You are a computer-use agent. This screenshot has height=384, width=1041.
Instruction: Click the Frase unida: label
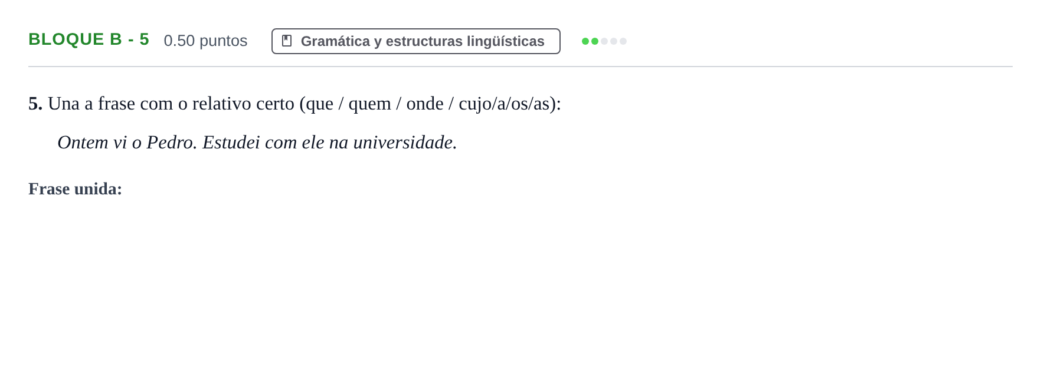[75, 189]
